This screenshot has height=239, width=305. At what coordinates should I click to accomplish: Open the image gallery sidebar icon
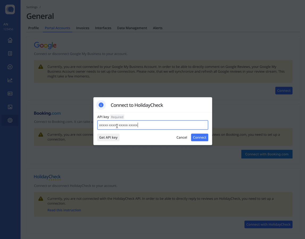click(x=10, y=107)
